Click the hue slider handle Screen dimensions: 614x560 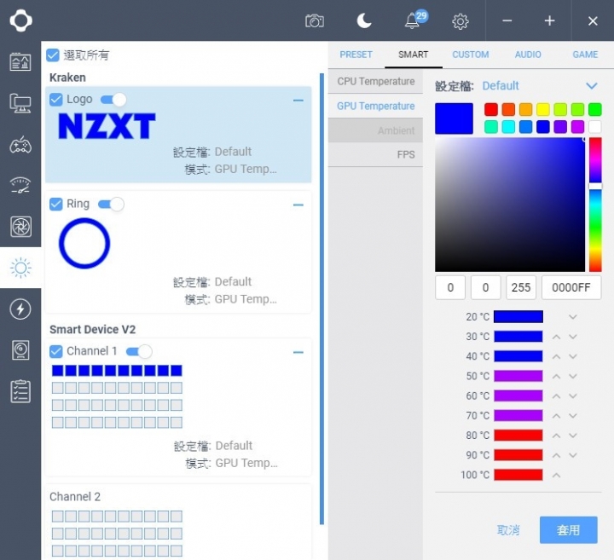click(x=595, y=187)
